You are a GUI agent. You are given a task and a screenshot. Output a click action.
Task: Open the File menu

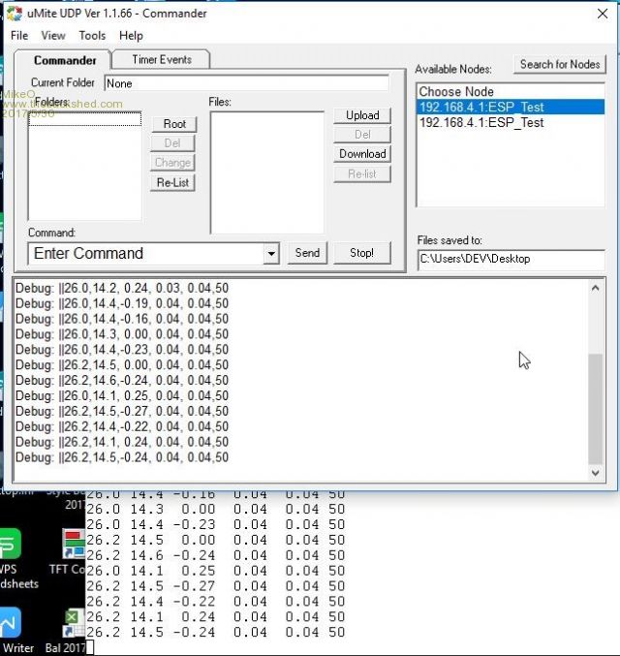tap(19, 36)
